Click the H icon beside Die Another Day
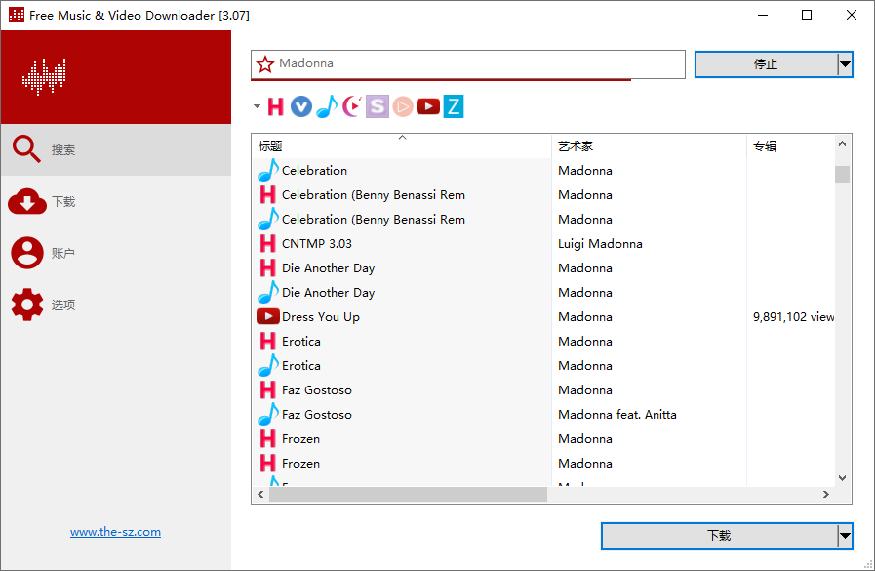This screenshot has width=875, height=571. pyautogui.click(x=268, y=267)
